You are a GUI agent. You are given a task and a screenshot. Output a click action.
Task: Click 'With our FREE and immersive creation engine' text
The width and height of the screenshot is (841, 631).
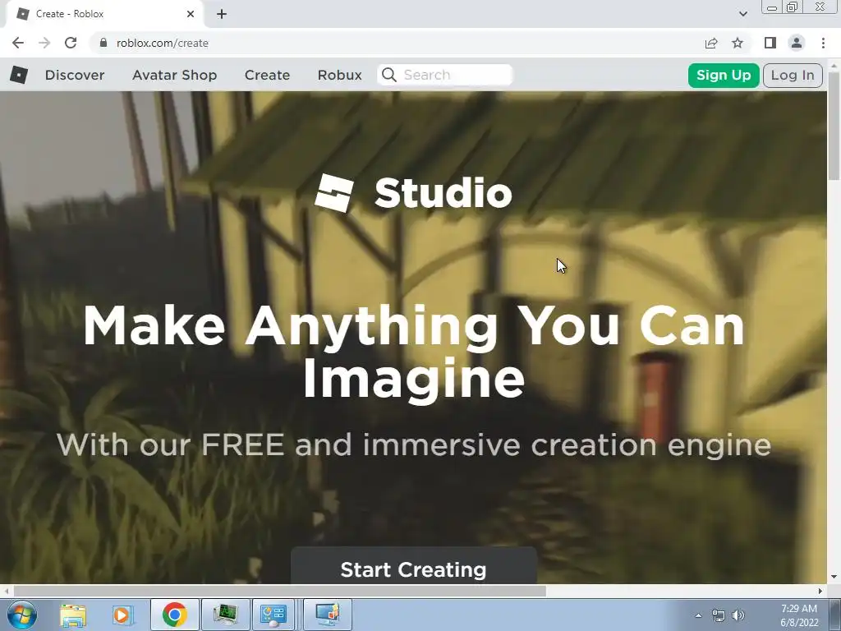(x=414, y=444)
